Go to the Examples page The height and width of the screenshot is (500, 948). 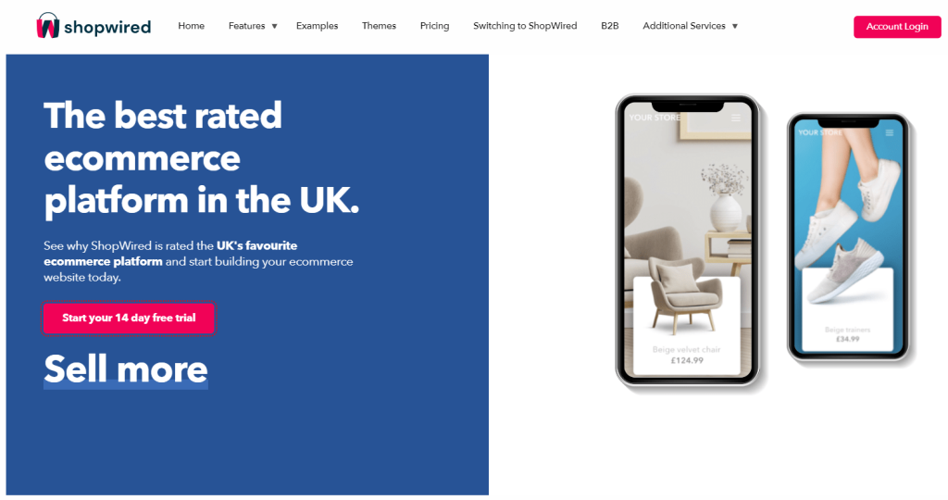click(317, 25)
